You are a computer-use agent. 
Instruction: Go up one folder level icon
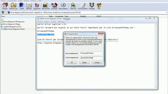pos(3,12)
